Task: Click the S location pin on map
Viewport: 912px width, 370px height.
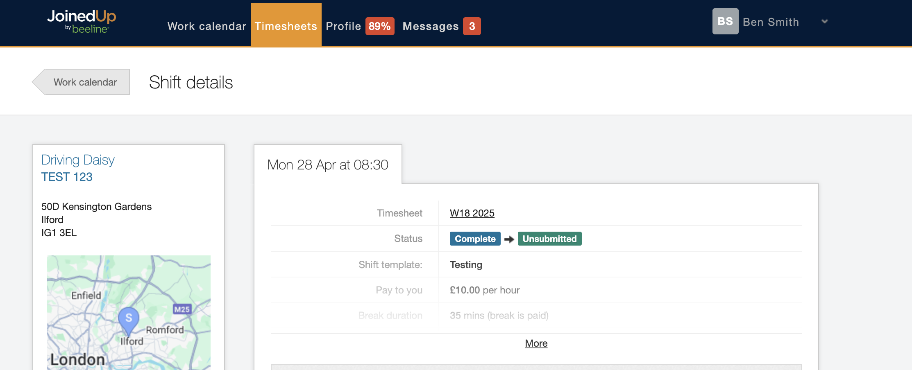Action: tap(129, 318)
